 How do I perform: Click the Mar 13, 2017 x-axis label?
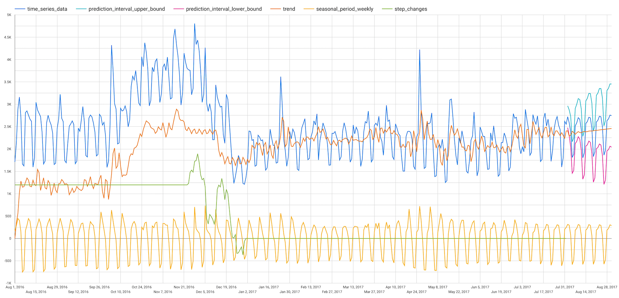353,287
